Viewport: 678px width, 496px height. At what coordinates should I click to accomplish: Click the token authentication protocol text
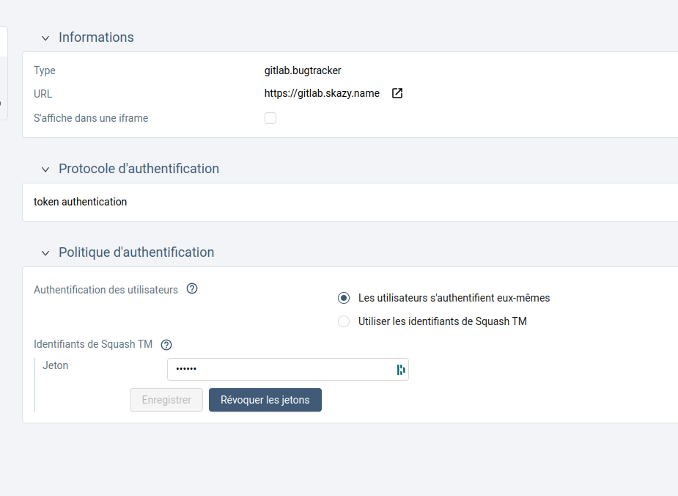(81, 202)
